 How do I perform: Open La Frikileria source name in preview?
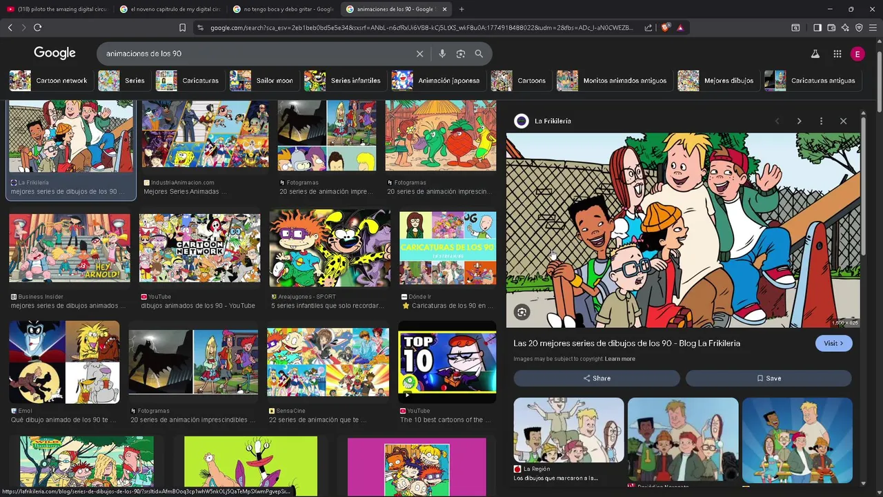[553, 121]
